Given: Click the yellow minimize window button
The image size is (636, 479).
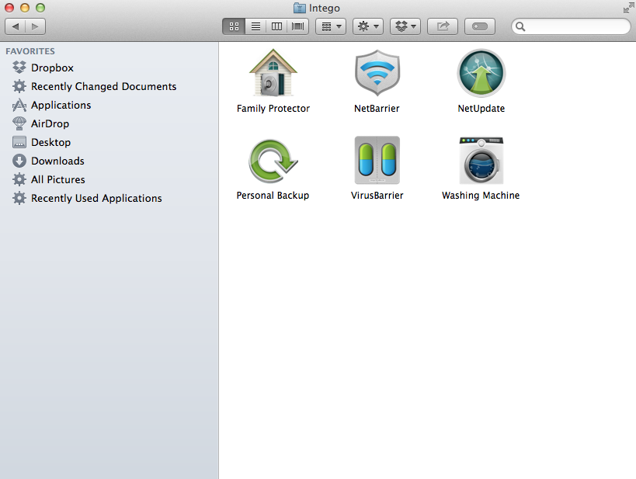Looking at the screenshot, I should 25,8.
